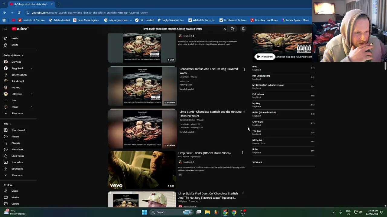
Task: Open the Adobe Acrobat bookmark
Action: (x=60, y=20)
